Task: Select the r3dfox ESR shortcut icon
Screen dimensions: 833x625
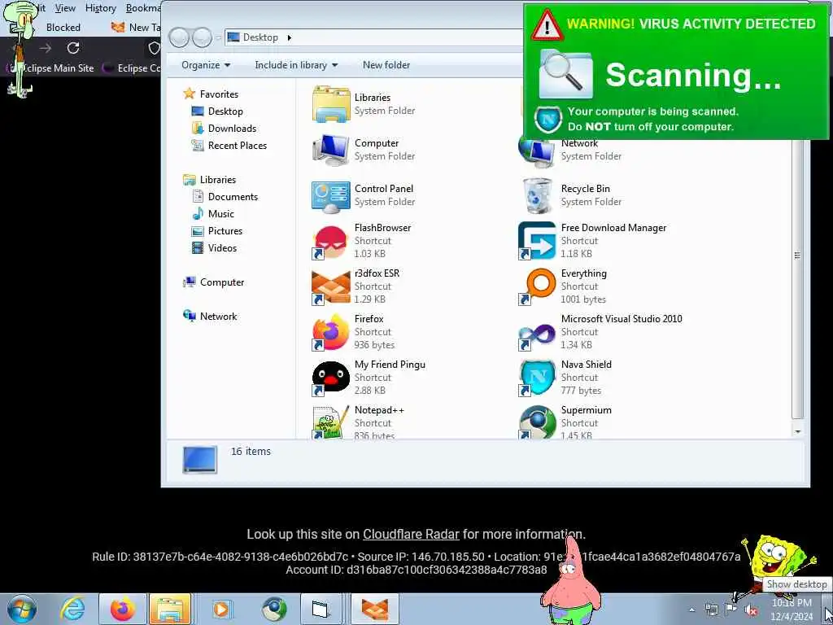Action: [331, 287]
